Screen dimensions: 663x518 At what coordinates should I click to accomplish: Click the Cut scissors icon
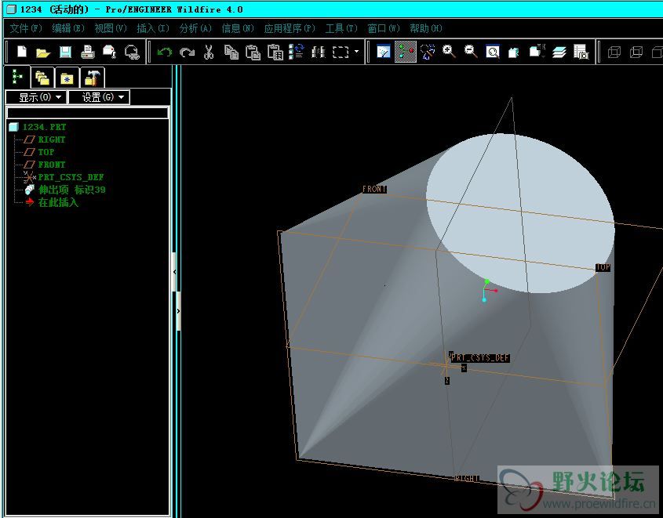click(x=209, y=52)
